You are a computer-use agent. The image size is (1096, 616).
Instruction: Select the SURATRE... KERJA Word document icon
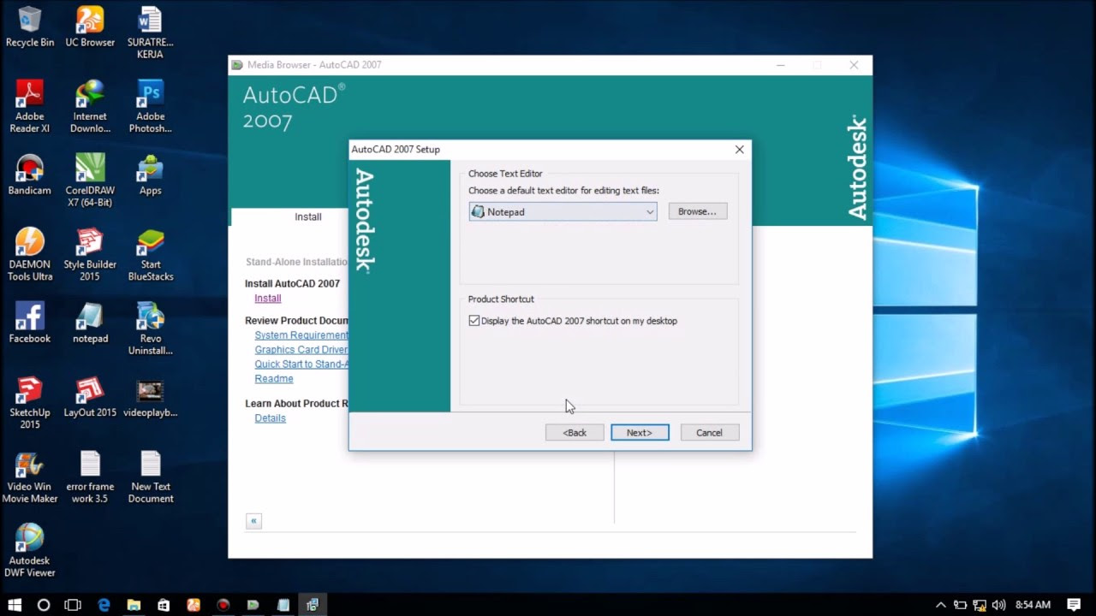[x=150, y=33]
